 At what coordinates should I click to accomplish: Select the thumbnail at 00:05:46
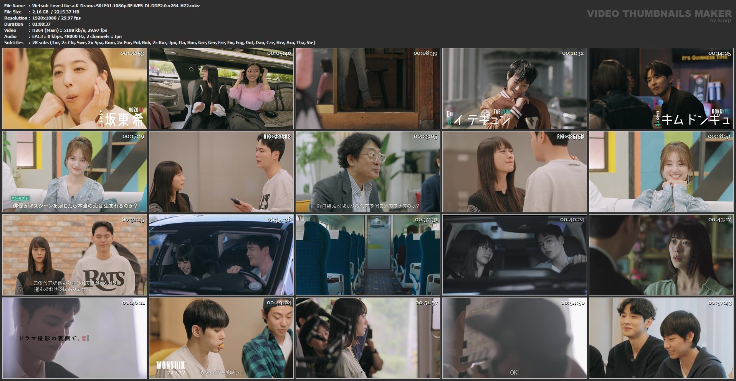pos(221,89)
